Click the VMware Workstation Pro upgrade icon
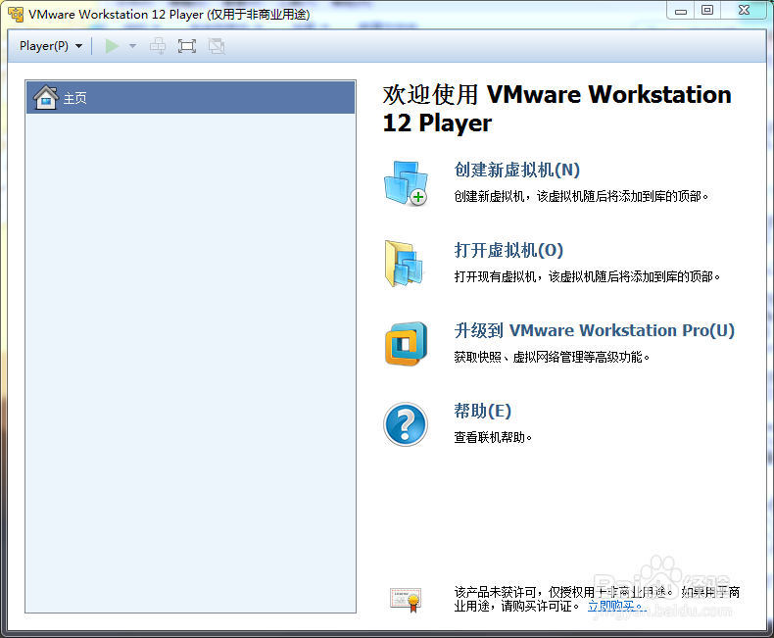 (406, 344)
